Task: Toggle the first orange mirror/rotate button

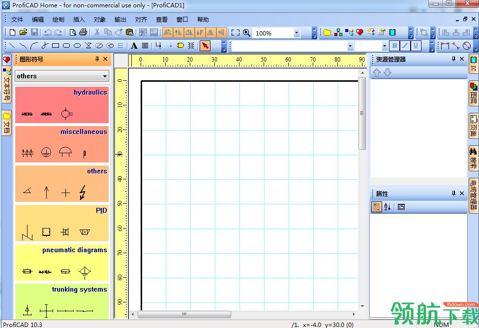Action: coord(168,33)
